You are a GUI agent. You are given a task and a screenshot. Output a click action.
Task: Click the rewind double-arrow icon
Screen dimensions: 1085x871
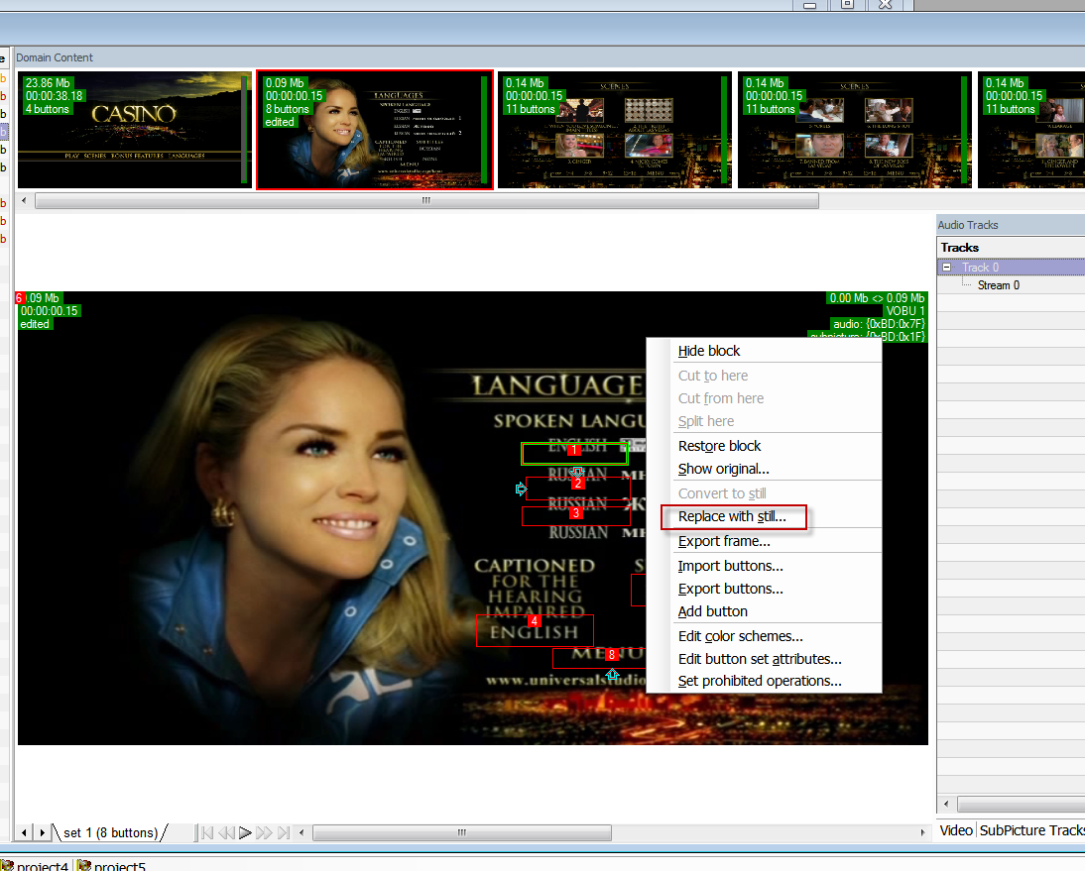tap(225, 833)
